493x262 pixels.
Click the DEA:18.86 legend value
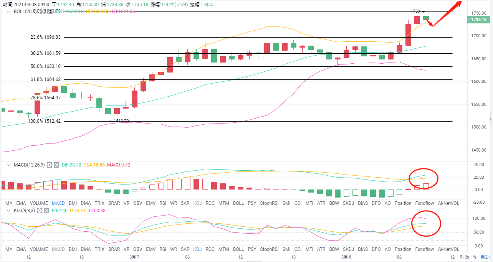point(94,165)
